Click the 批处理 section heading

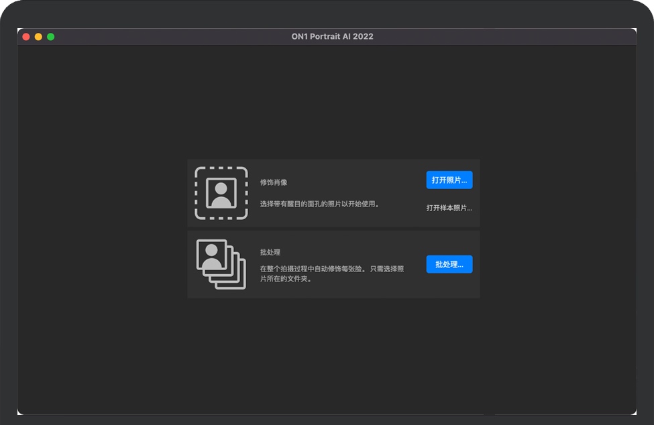[270, 252]
